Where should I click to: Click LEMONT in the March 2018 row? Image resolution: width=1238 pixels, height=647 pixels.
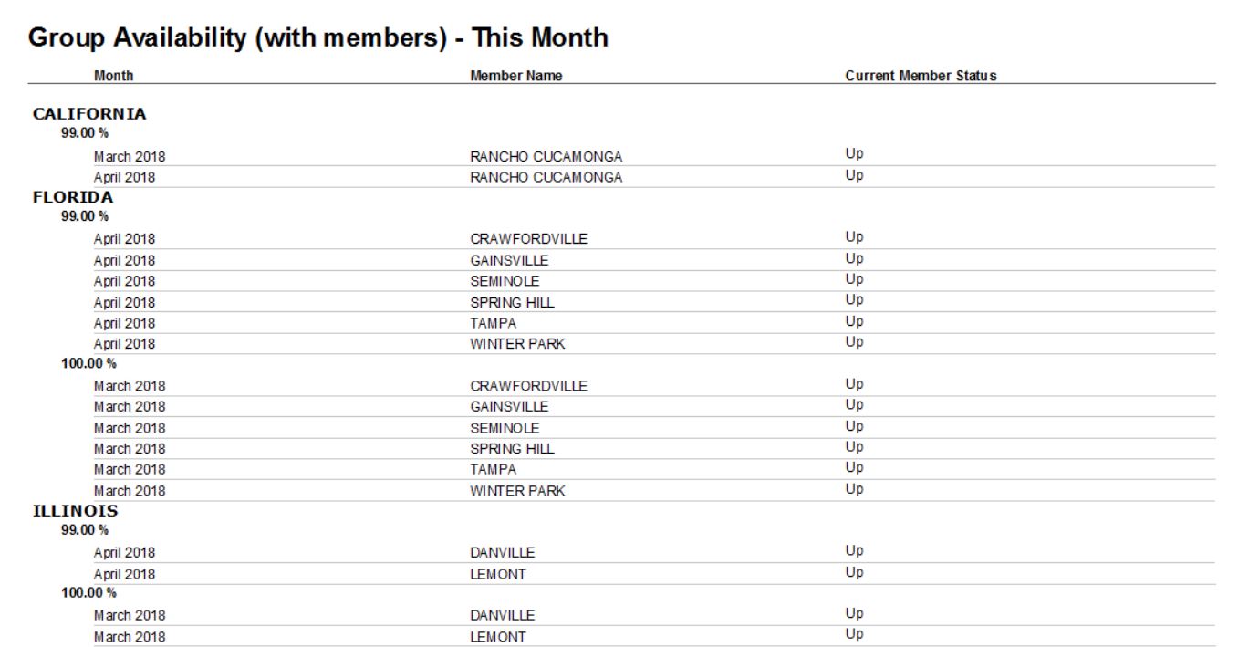[x=498, y=637]
